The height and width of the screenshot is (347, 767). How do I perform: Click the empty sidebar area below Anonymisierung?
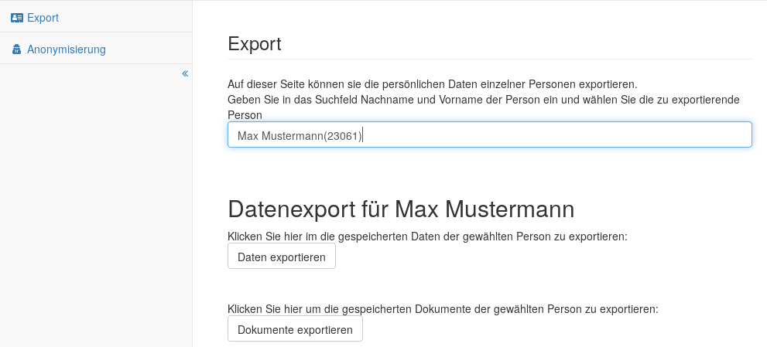coord(95,209)
